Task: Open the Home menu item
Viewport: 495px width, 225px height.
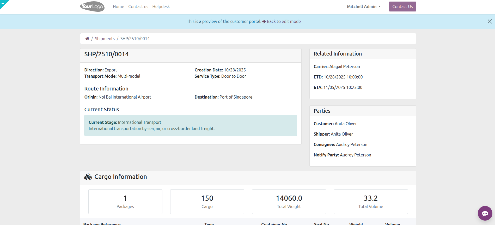Action: click(118, 7)
